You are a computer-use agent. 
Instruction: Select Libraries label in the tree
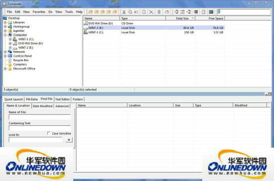[x=19, y=22]
